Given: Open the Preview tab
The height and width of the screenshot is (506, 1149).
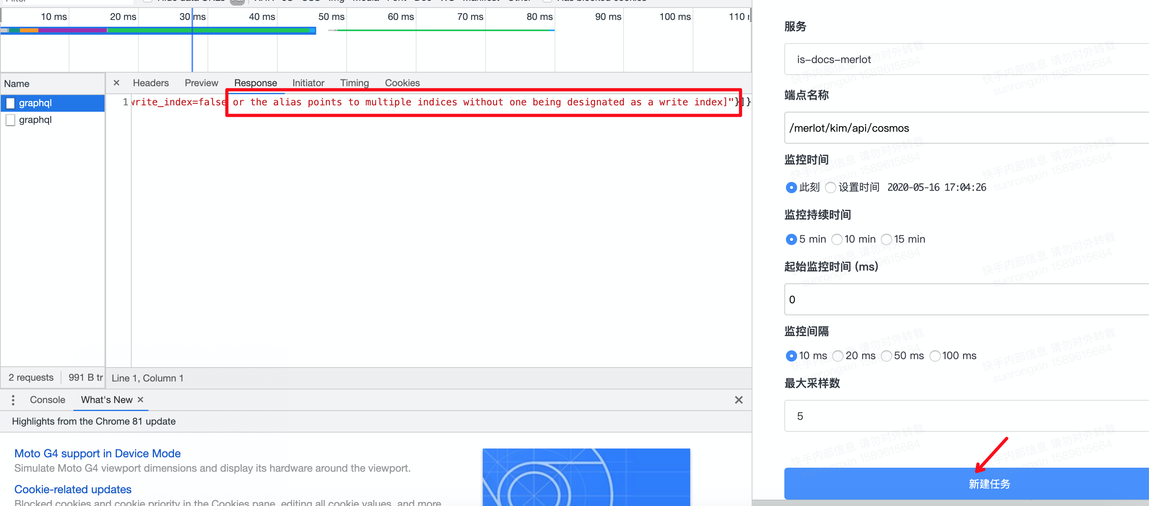Looking at the screenshot, I should pos(201,83).
